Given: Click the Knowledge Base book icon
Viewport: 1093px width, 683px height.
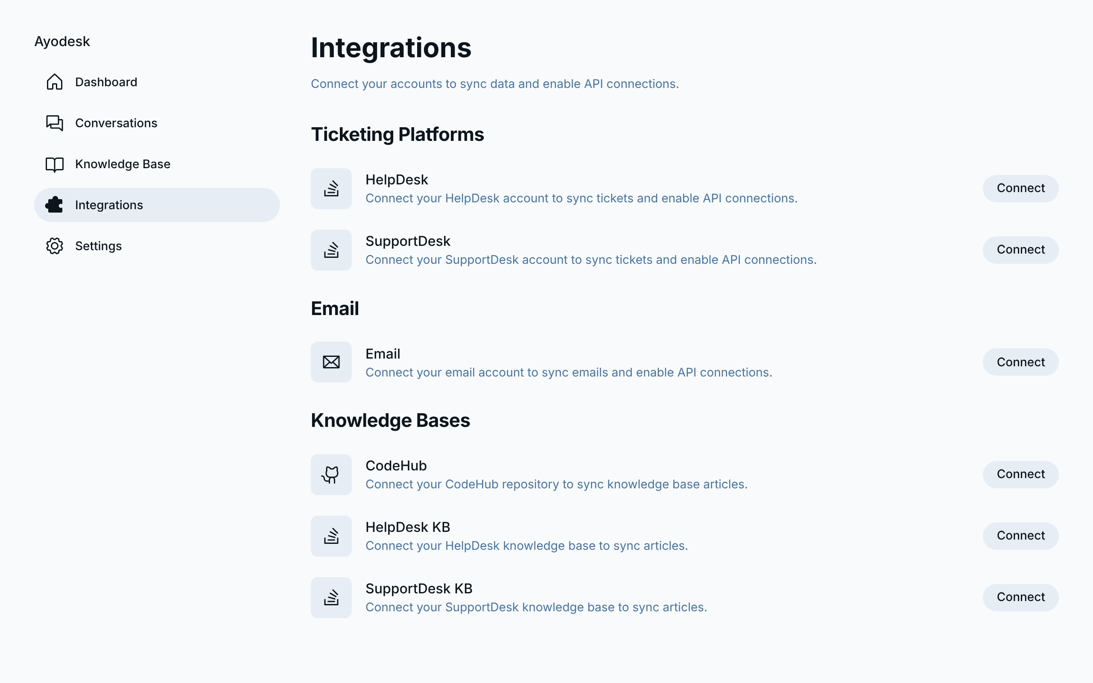Looking at the screenshot, I should [55, 164].
